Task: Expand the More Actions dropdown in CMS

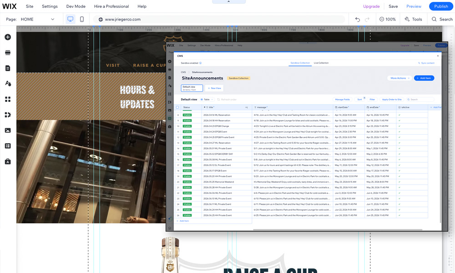Action: coord(399,78)
